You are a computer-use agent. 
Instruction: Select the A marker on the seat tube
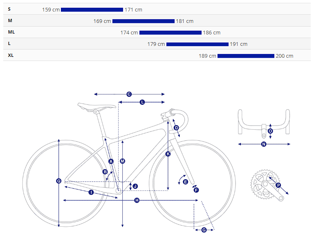click(111, 161)
